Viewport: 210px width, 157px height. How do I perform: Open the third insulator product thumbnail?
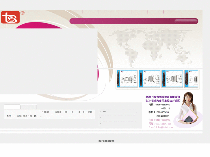tap(172, 79)
